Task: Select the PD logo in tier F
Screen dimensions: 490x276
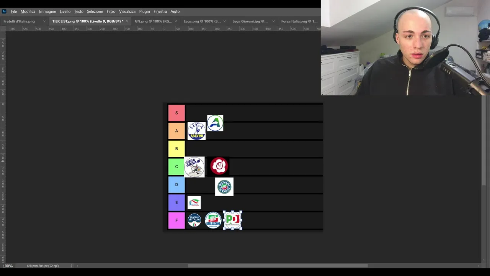Action: click(232, 220)
